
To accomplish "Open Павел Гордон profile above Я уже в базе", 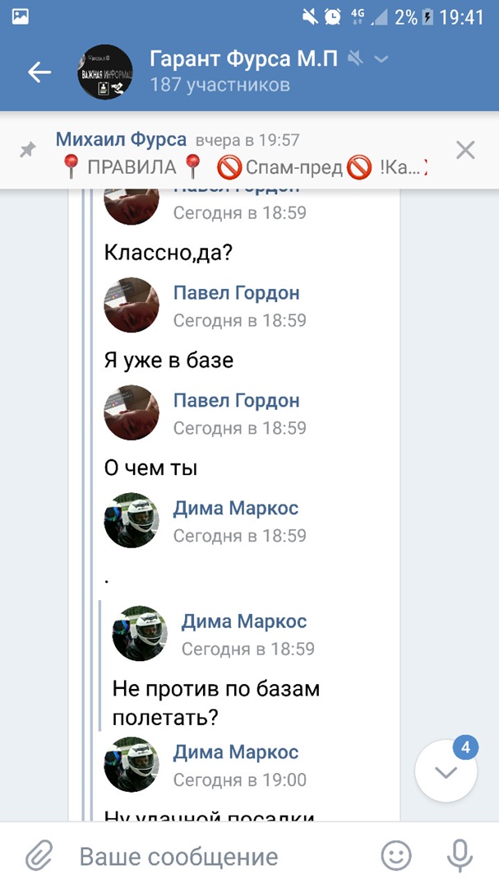I will pos(236,293).
